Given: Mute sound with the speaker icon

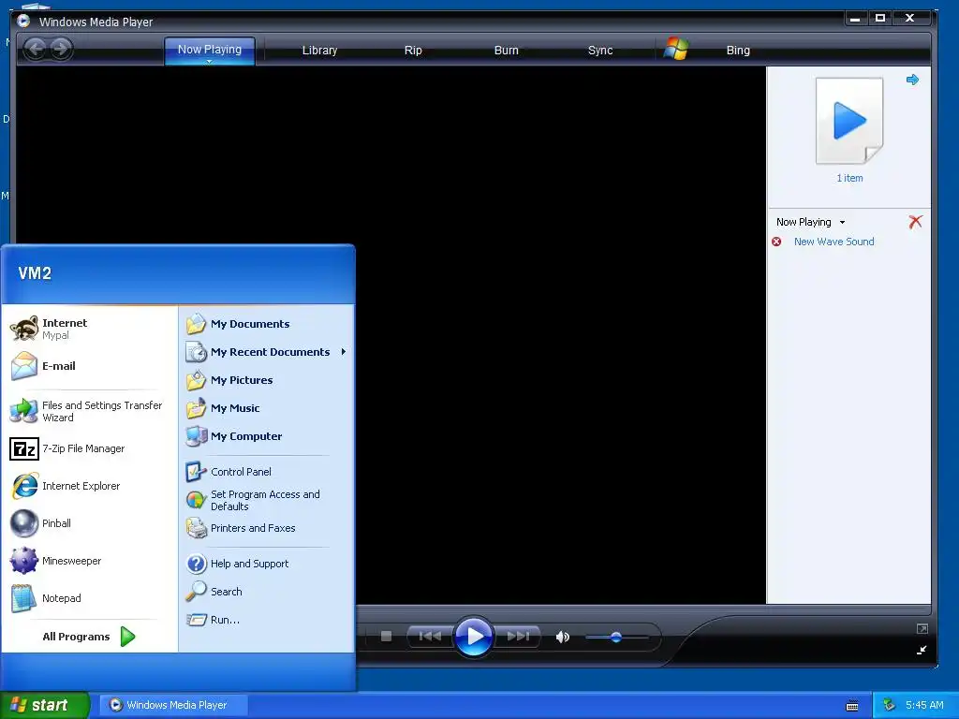Looking at the screenshot, I should pyautogui.click(x=563, y=637).
